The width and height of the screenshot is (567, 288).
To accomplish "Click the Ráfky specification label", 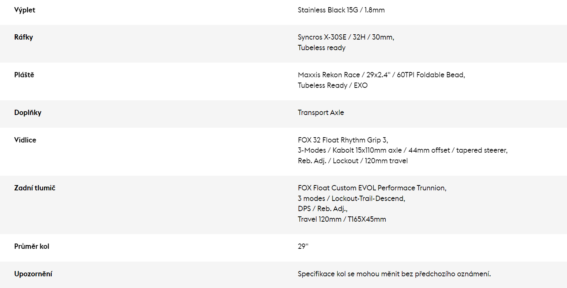I will tap(23, 37).
